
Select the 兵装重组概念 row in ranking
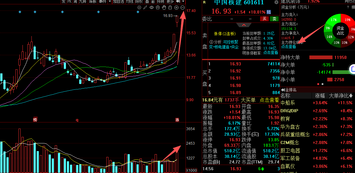coord(317,134)
